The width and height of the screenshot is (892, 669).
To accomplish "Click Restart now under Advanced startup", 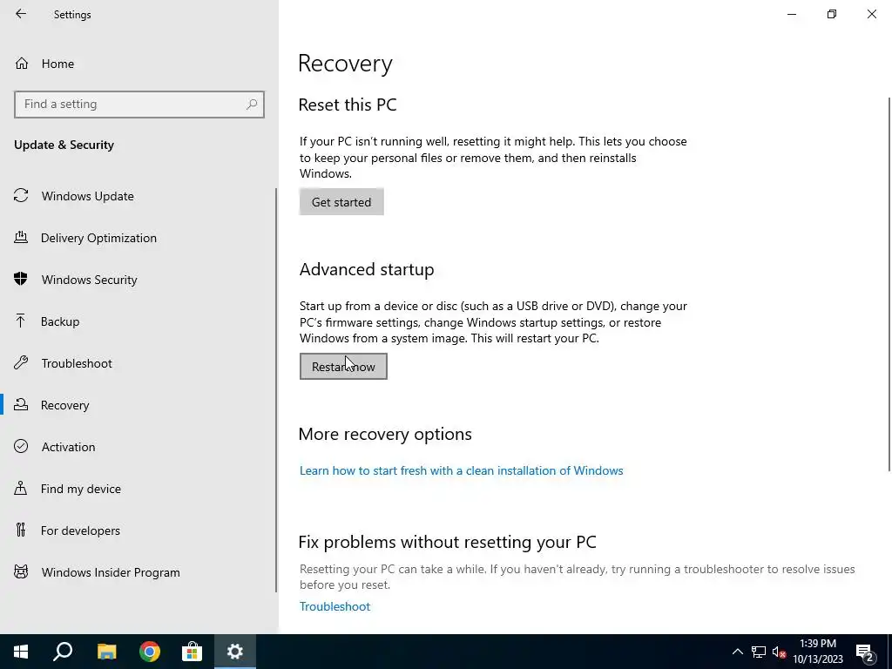I will 343,367.
